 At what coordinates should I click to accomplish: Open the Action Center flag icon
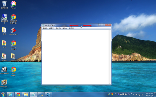(x=136, y=95)
